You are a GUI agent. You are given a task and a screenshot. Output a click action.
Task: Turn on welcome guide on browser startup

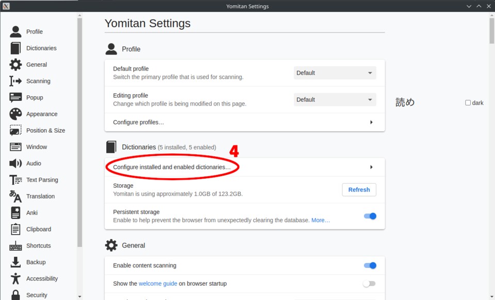369,284
